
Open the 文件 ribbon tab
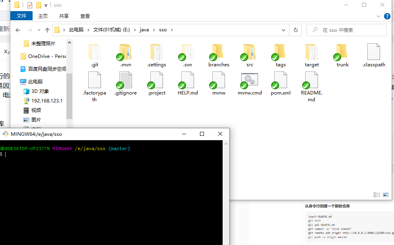point(21,16)
